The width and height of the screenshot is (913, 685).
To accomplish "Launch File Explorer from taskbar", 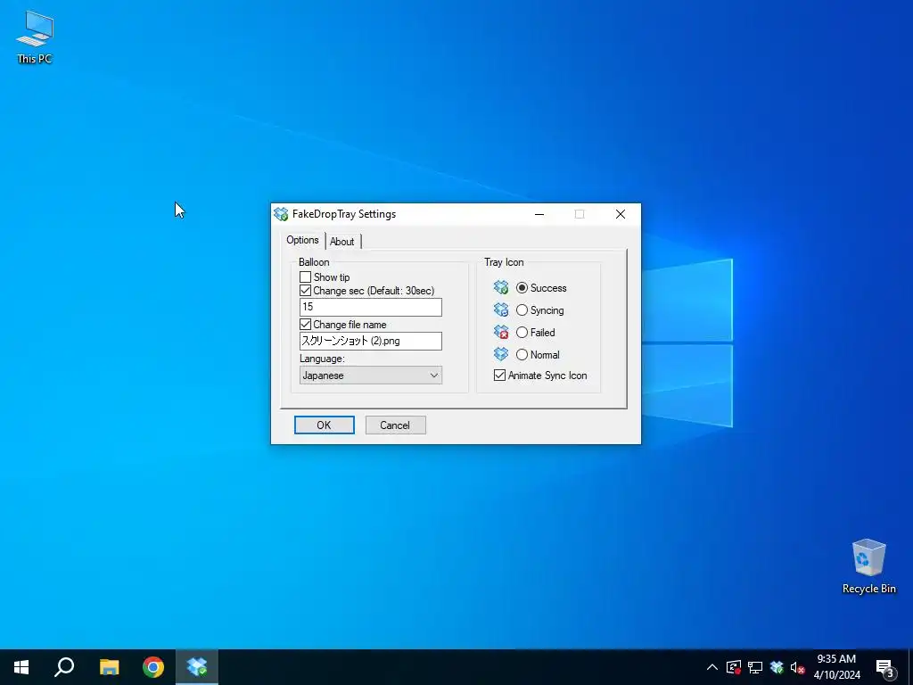I will (x=109, y=667).
